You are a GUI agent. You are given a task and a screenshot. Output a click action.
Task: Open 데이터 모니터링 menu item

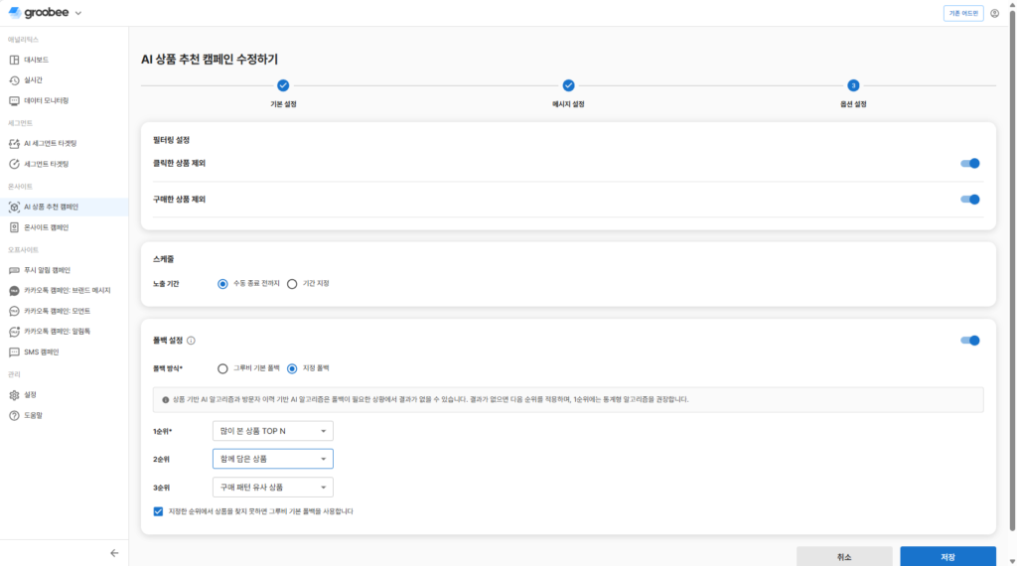click(65, 101)
